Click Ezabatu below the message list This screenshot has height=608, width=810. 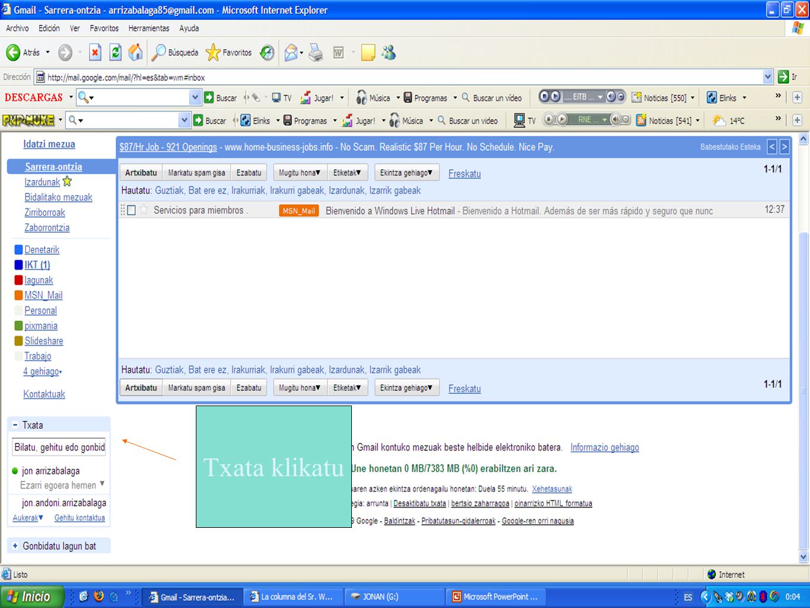click(x=249, y=388)
